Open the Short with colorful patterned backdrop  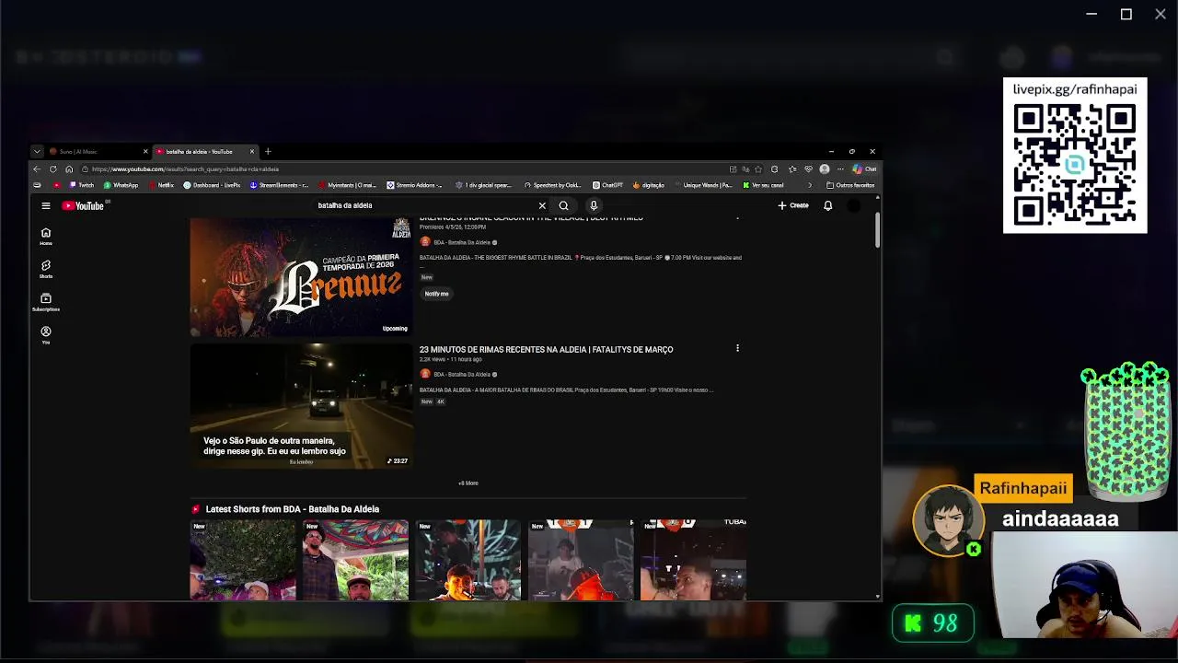355,560
